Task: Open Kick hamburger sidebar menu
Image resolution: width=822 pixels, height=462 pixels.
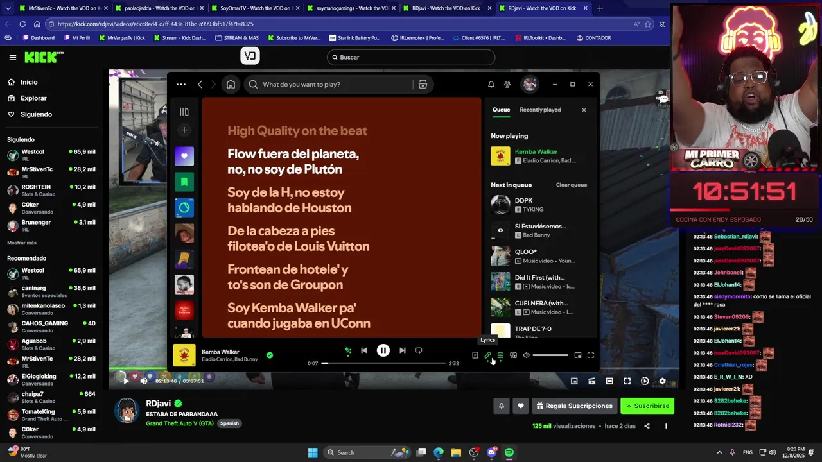Action: [x=12, y=57]
